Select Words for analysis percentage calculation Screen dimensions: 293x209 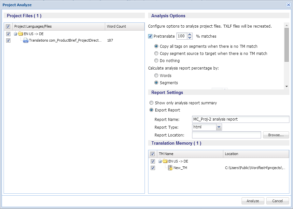point(157,75)
